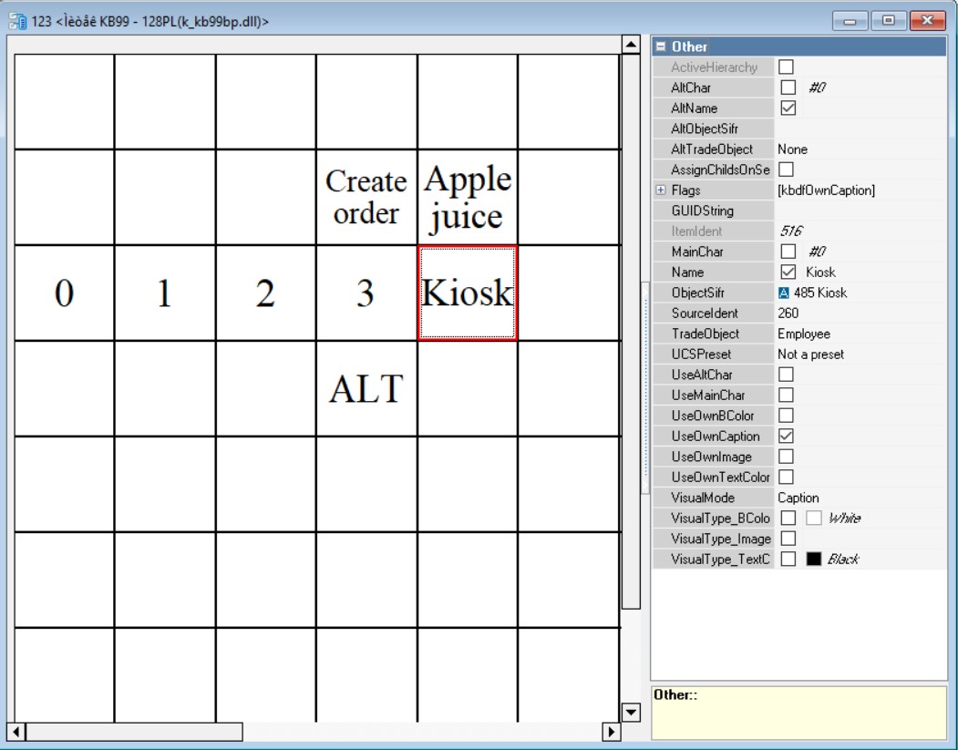Toggle the AltName checkbox
The width and height of the screenshot is (958, 750).
point(789,108)
